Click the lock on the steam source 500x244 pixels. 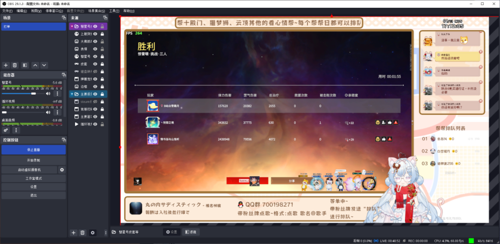[x=102, y=101]
